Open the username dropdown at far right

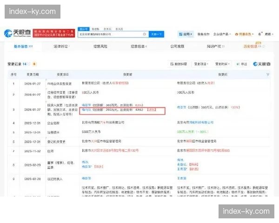click(269, 34)
